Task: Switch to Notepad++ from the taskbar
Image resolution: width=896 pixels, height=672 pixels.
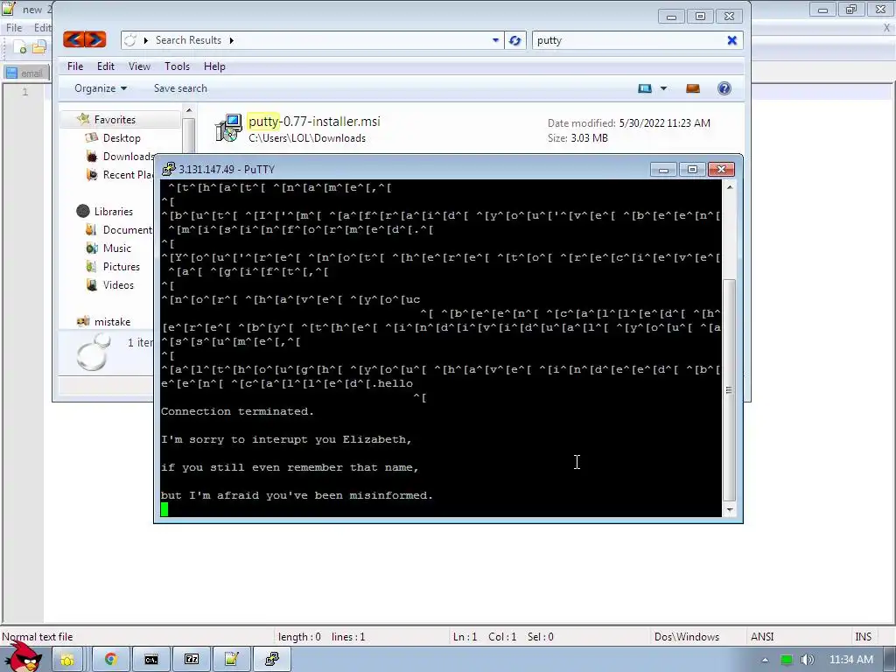Action: (x=231, y=660)
